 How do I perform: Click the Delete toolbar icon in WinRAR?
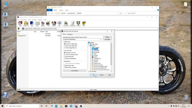pyautogui.click(x=43, y=23)
